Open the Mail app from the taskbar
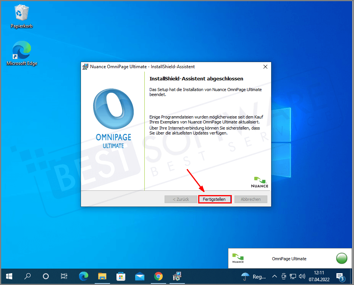 click(x=139, y=276)
